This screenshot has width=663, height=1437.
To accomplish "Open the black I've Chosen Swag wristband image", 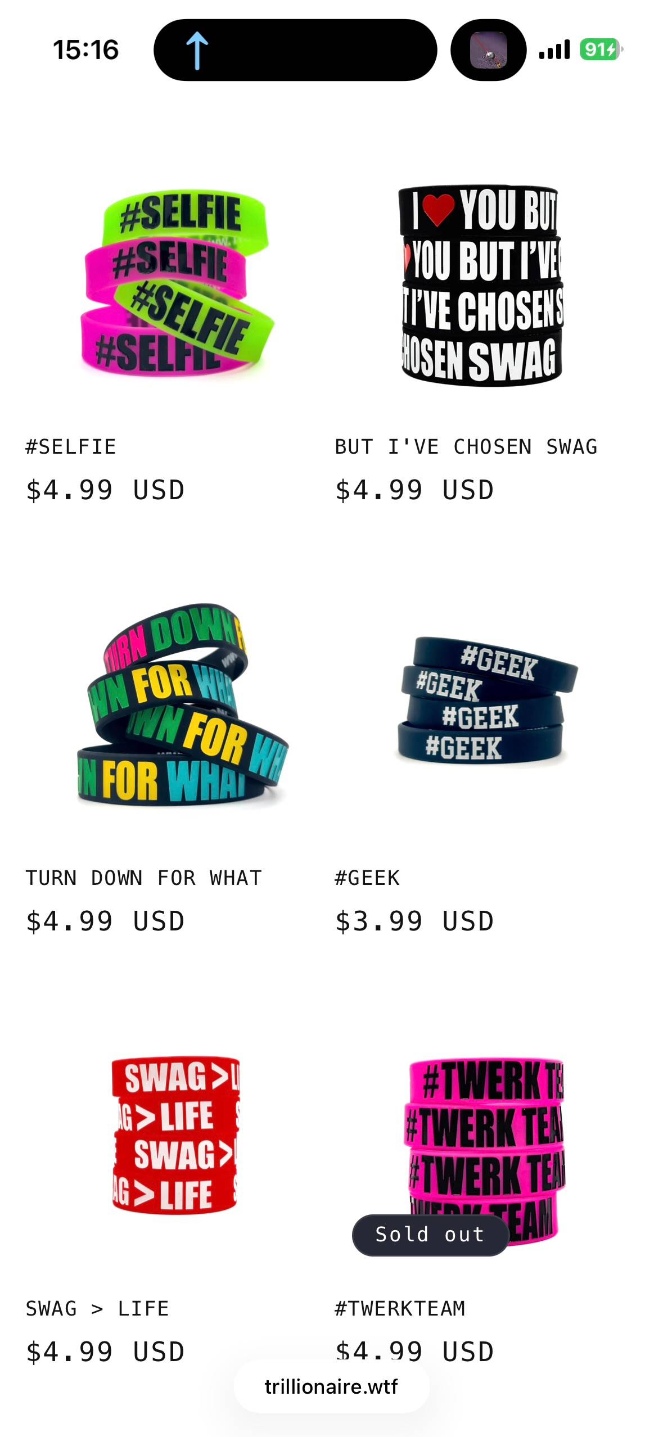I will [481, 286].
